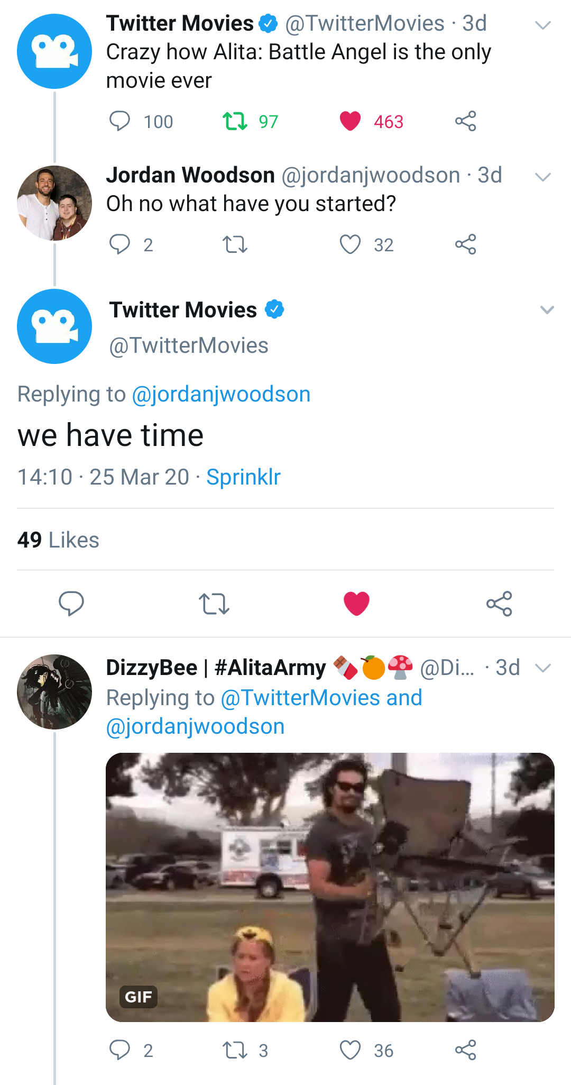Expand options chevron on DizzyBee's reply
The width and height of the screenshot is (571, 1085).
point(543,668)
